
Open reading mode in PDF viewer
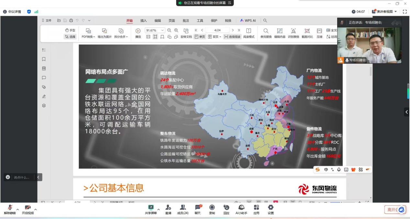pos(249,33)
